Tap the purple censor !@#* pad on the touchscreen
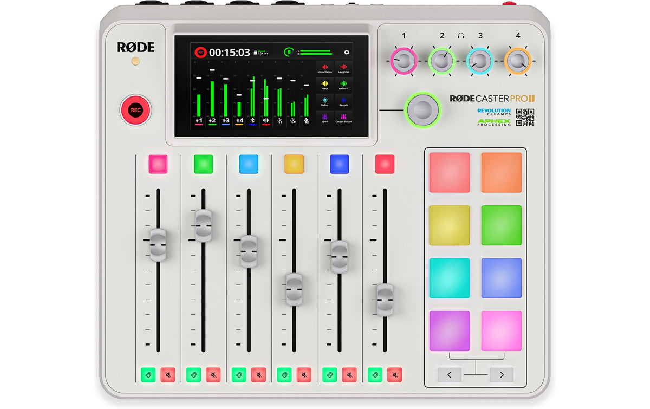 (325, 118)
